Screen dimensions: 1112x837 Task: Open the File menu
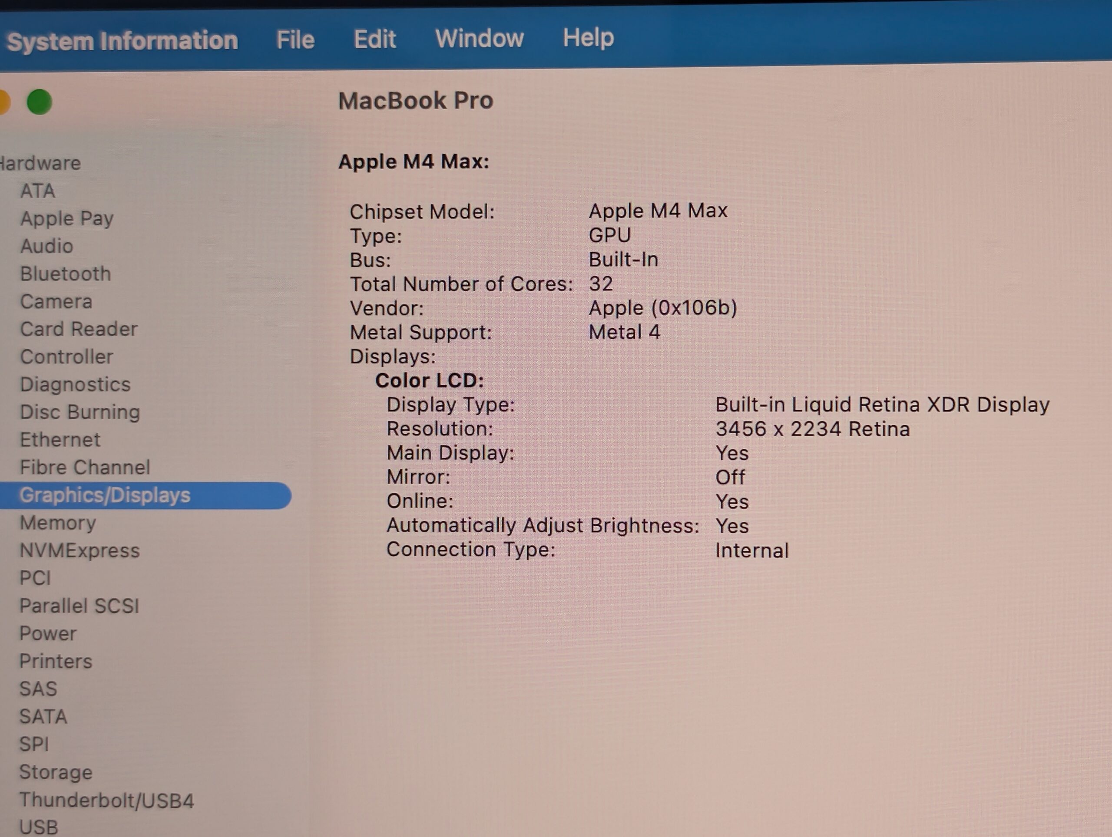(295, 40)
